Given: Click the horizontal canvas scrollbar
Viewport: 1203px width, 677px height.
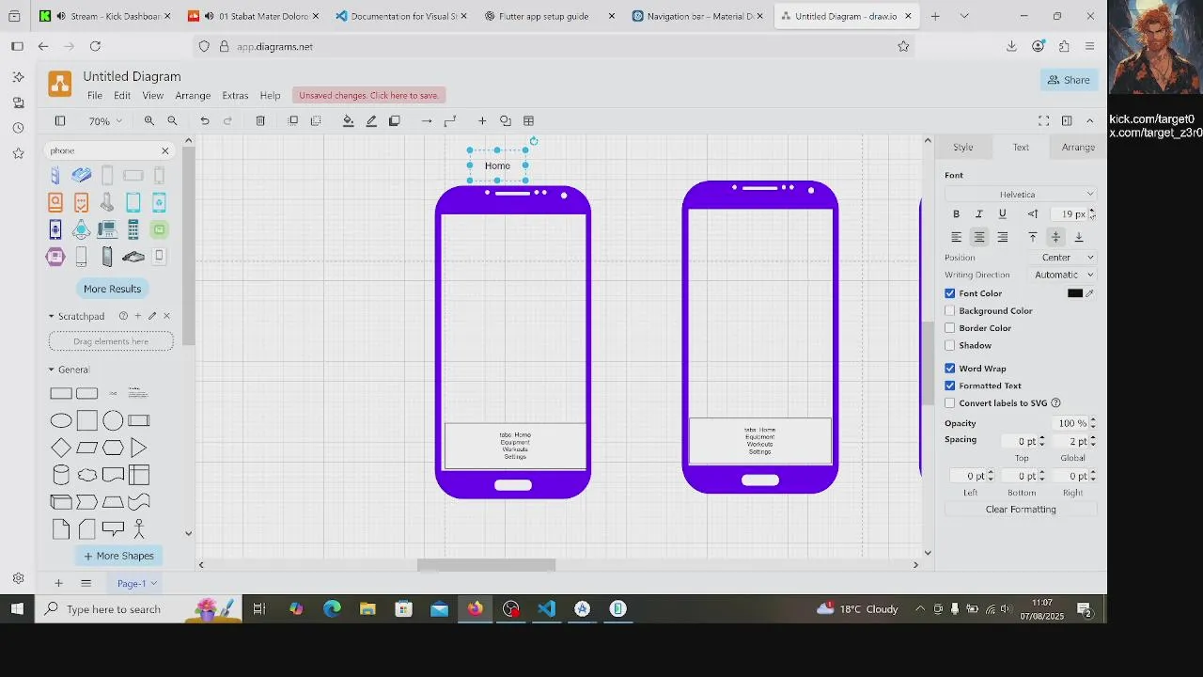Looking at the screenshot, I should [x=486, y=565].
